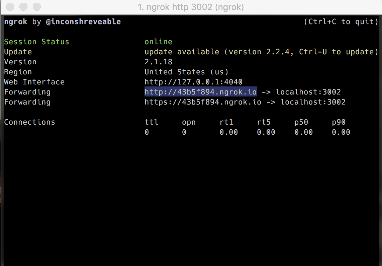
Task: Click the '(Ctrl+C to quit)' hint
Action: [341, 21]
